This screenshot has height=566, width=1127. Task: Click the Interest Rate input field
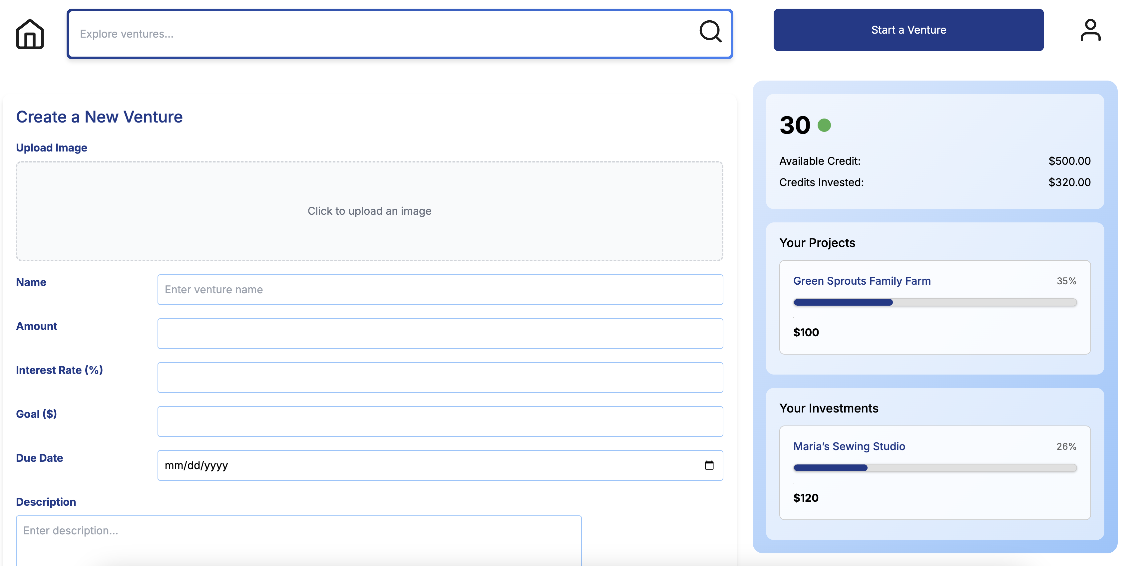(x=440, y=378)
